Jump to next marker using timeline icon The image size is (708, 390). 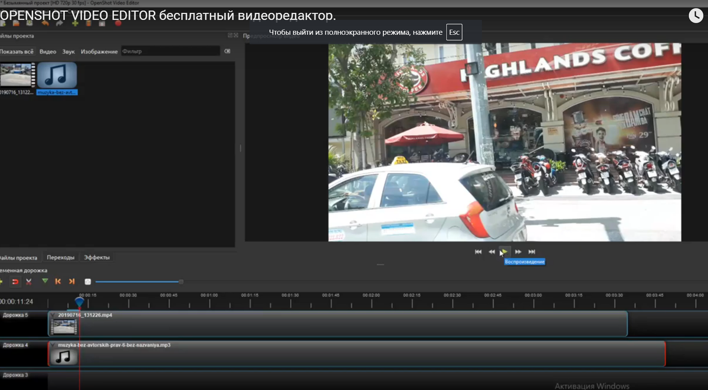click(x=71, y=280)
